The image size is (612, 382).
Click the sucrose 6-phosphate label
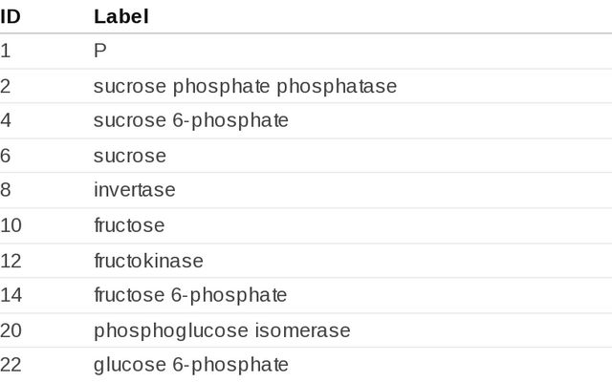[x=190, y=120]
